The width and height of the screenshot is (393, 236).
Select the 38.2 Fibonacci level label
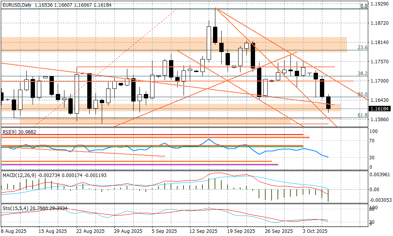point(362,74)
